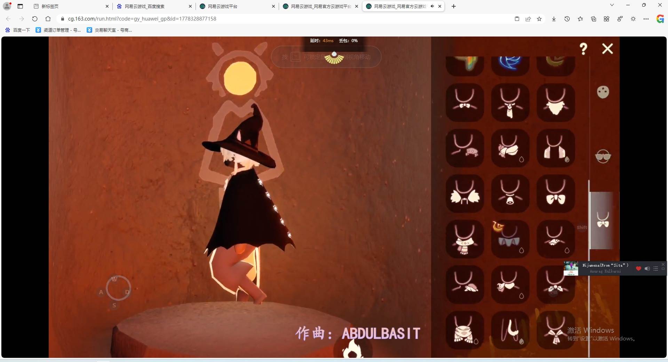Close the outfit closet panel
The height and width of the screenshot is (362, 668).
(x=607, y=49)
